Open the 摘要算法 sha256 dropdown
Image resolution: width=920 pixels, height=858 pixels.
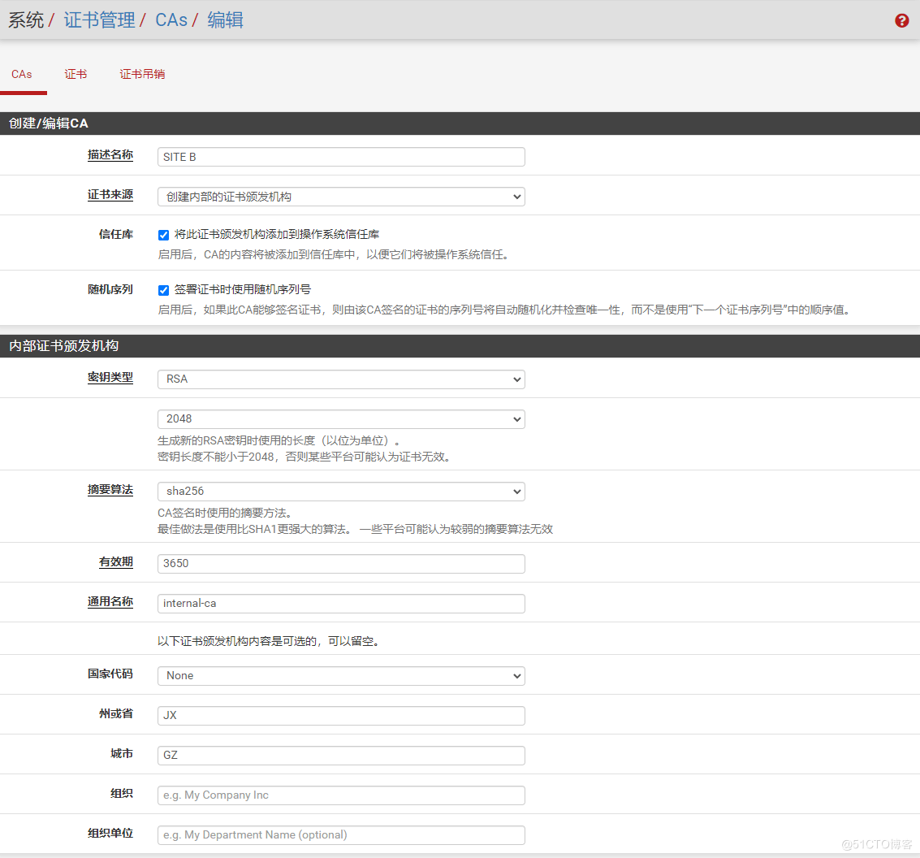(340, 491)
